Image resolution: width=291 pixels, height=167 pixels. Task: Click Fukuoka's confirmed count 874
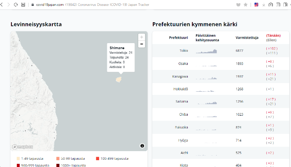[238, 128]
